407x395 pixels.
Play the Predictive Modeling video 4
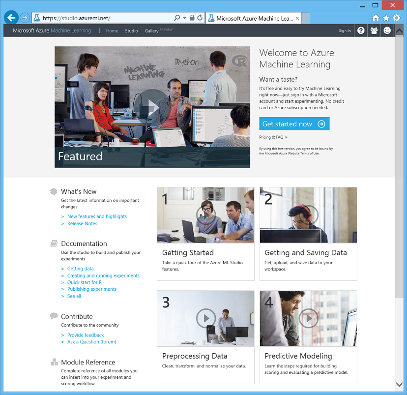(x=308, y=318)
